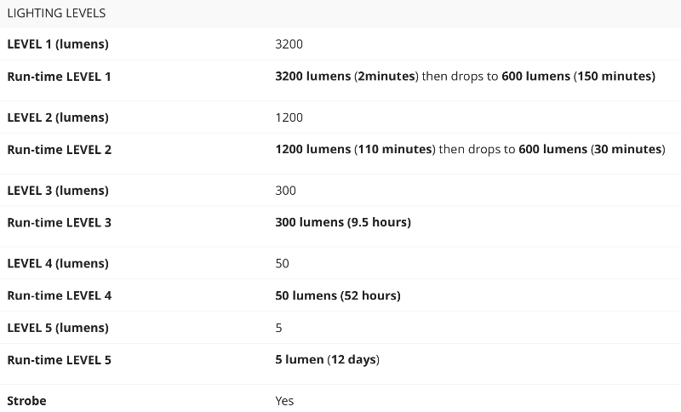Click the Level 1 run-time description text
The width and height of the screenshot is (681, 412).
pos(465,77)
